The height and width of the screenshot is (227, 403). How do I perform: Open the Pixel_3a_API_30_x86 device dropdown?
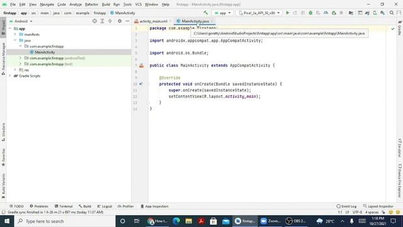259,13
